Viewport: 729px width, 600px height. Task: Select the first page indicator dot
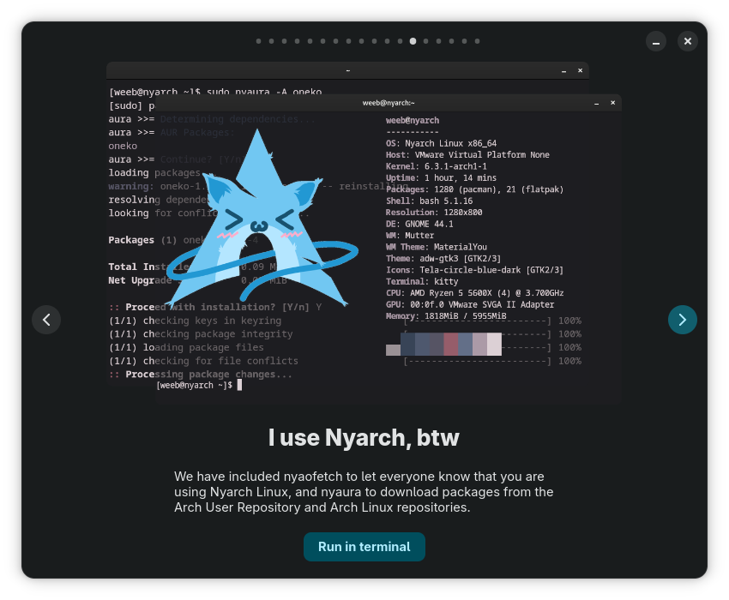click(258, 41)
